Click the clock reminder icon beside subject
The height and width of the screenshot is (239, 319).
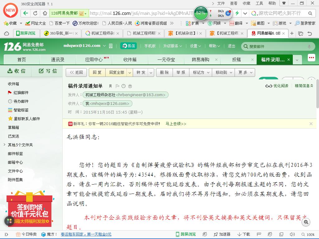[123, 86]
